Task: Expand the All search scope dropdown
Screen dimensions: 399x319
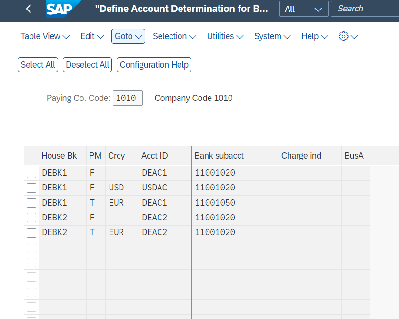Action: click(x=304, y=9)
